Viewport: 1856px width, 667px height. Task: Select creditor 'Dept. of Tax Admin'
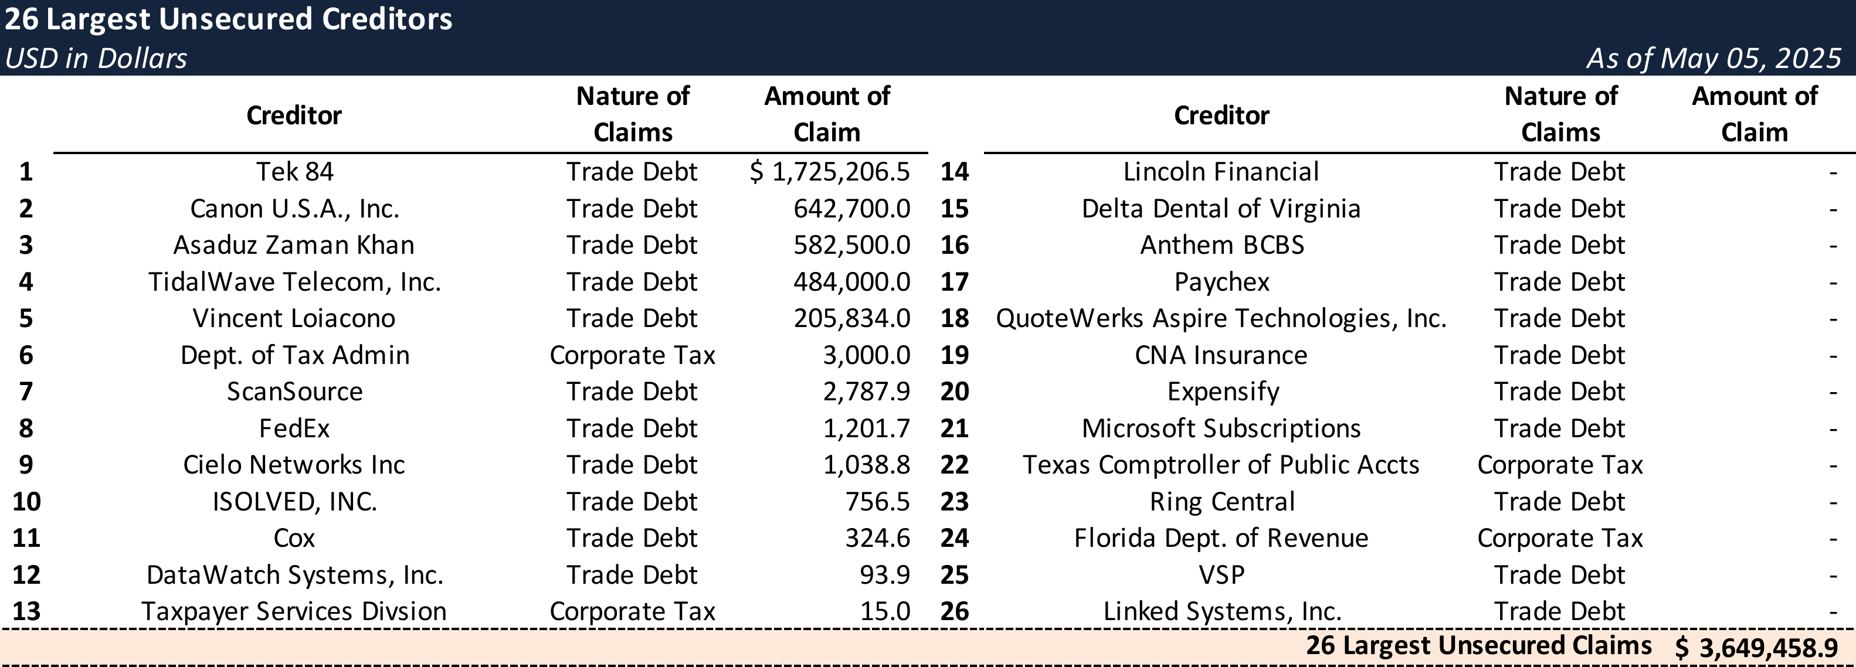tap(295, 355)
